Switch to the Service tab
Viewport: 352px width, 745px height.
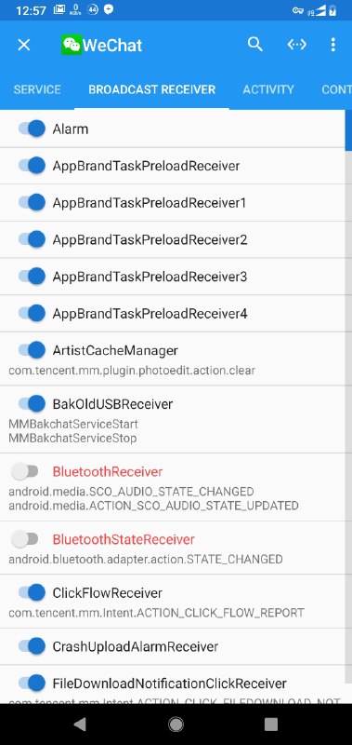point(37,89)
